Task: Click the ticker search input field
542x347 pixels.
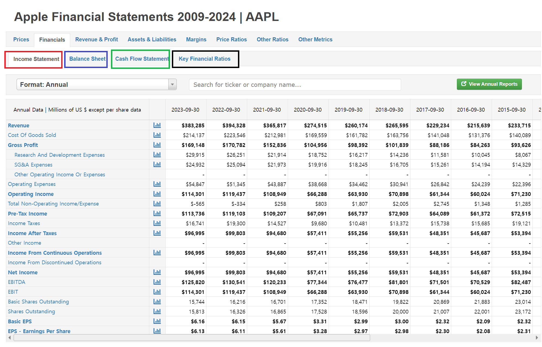Action: coord(295,85)
